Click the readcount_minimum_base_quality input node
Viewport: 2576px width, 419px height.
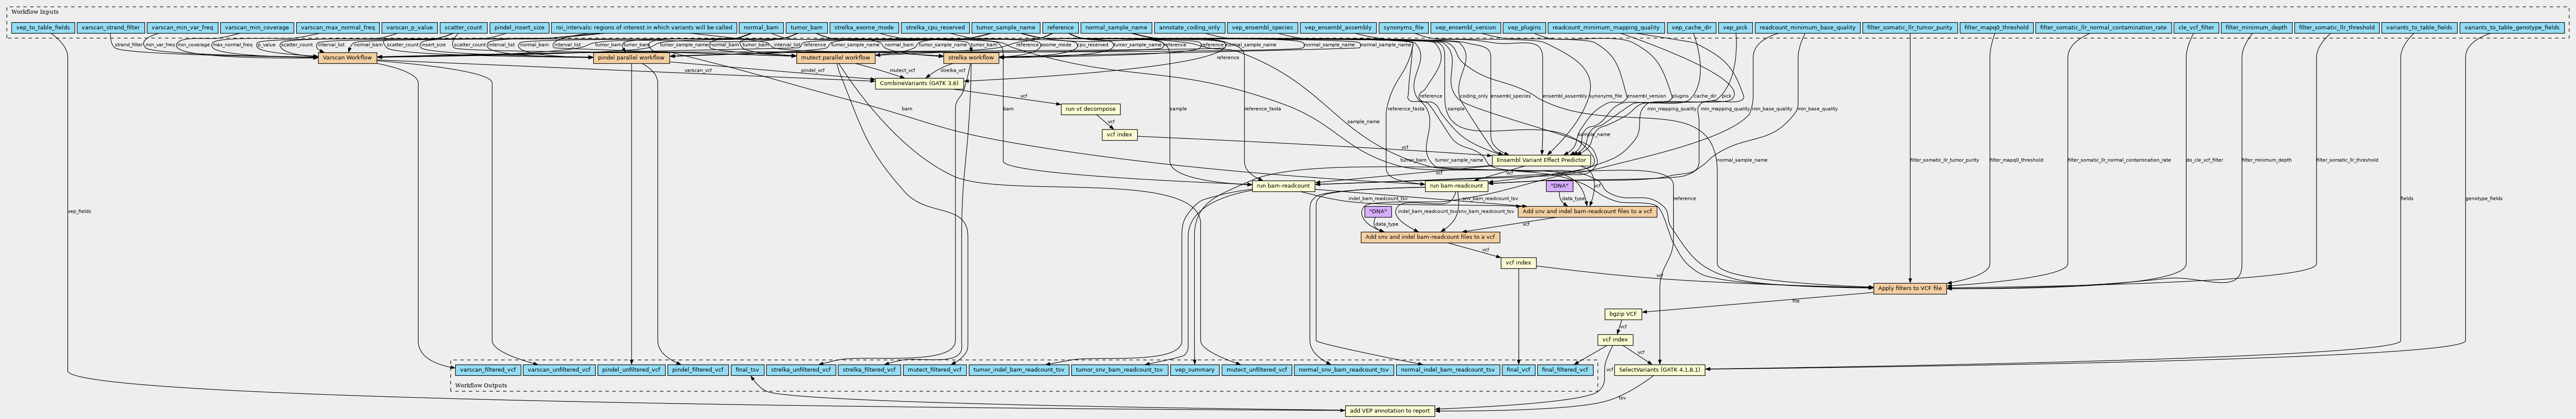pos(1807,28)
